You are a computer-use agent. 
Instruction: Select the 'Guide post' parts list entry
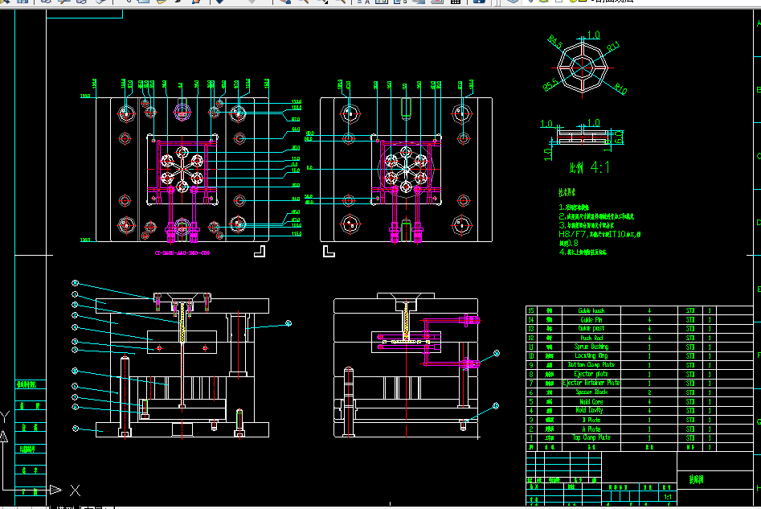pos(591,328)
